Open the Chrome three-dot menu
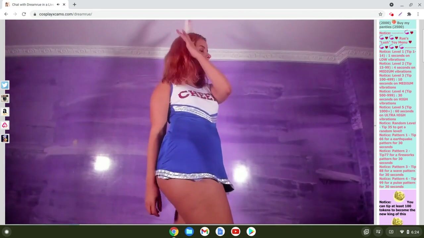424x238 pixels. point(418,14)
